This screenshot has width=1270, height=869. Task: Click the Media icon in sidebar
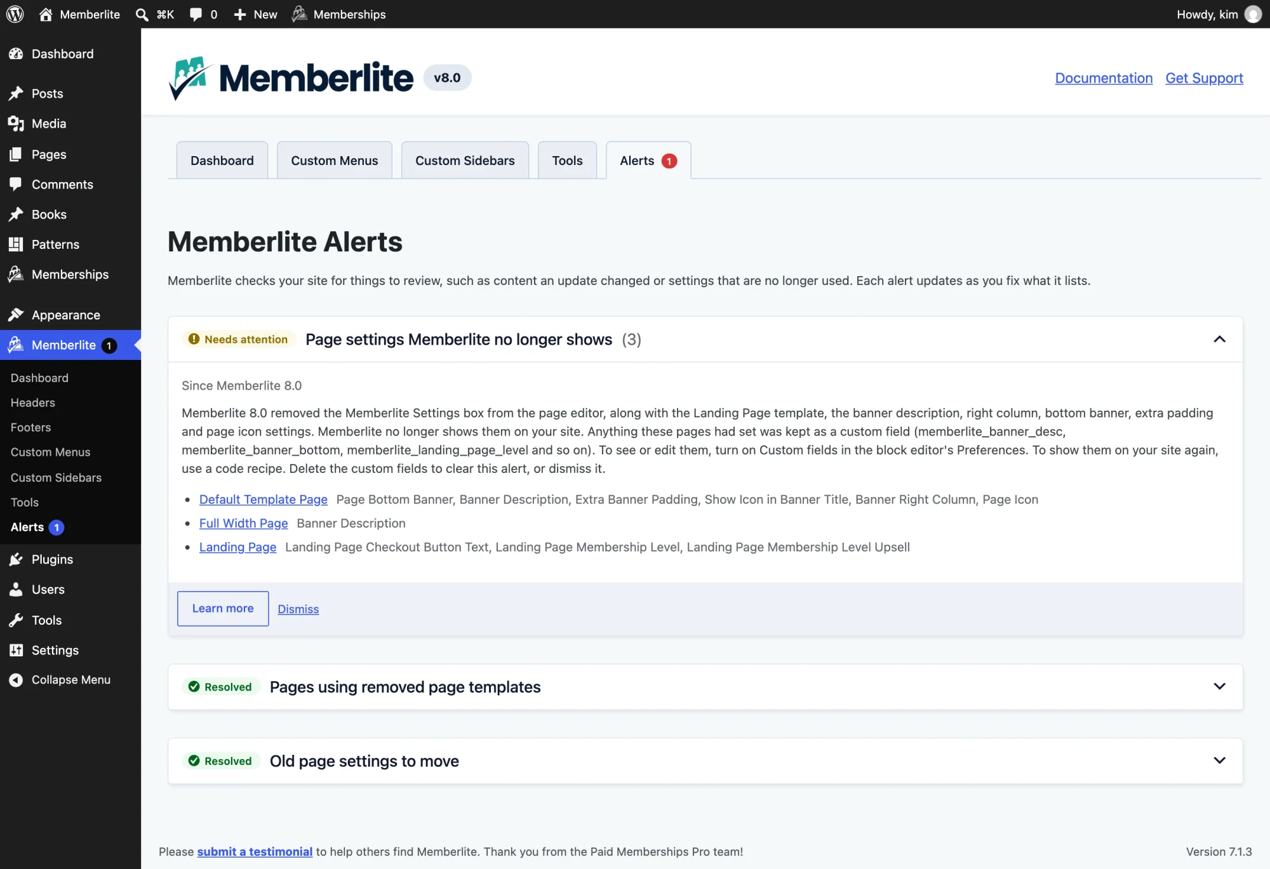16,124
